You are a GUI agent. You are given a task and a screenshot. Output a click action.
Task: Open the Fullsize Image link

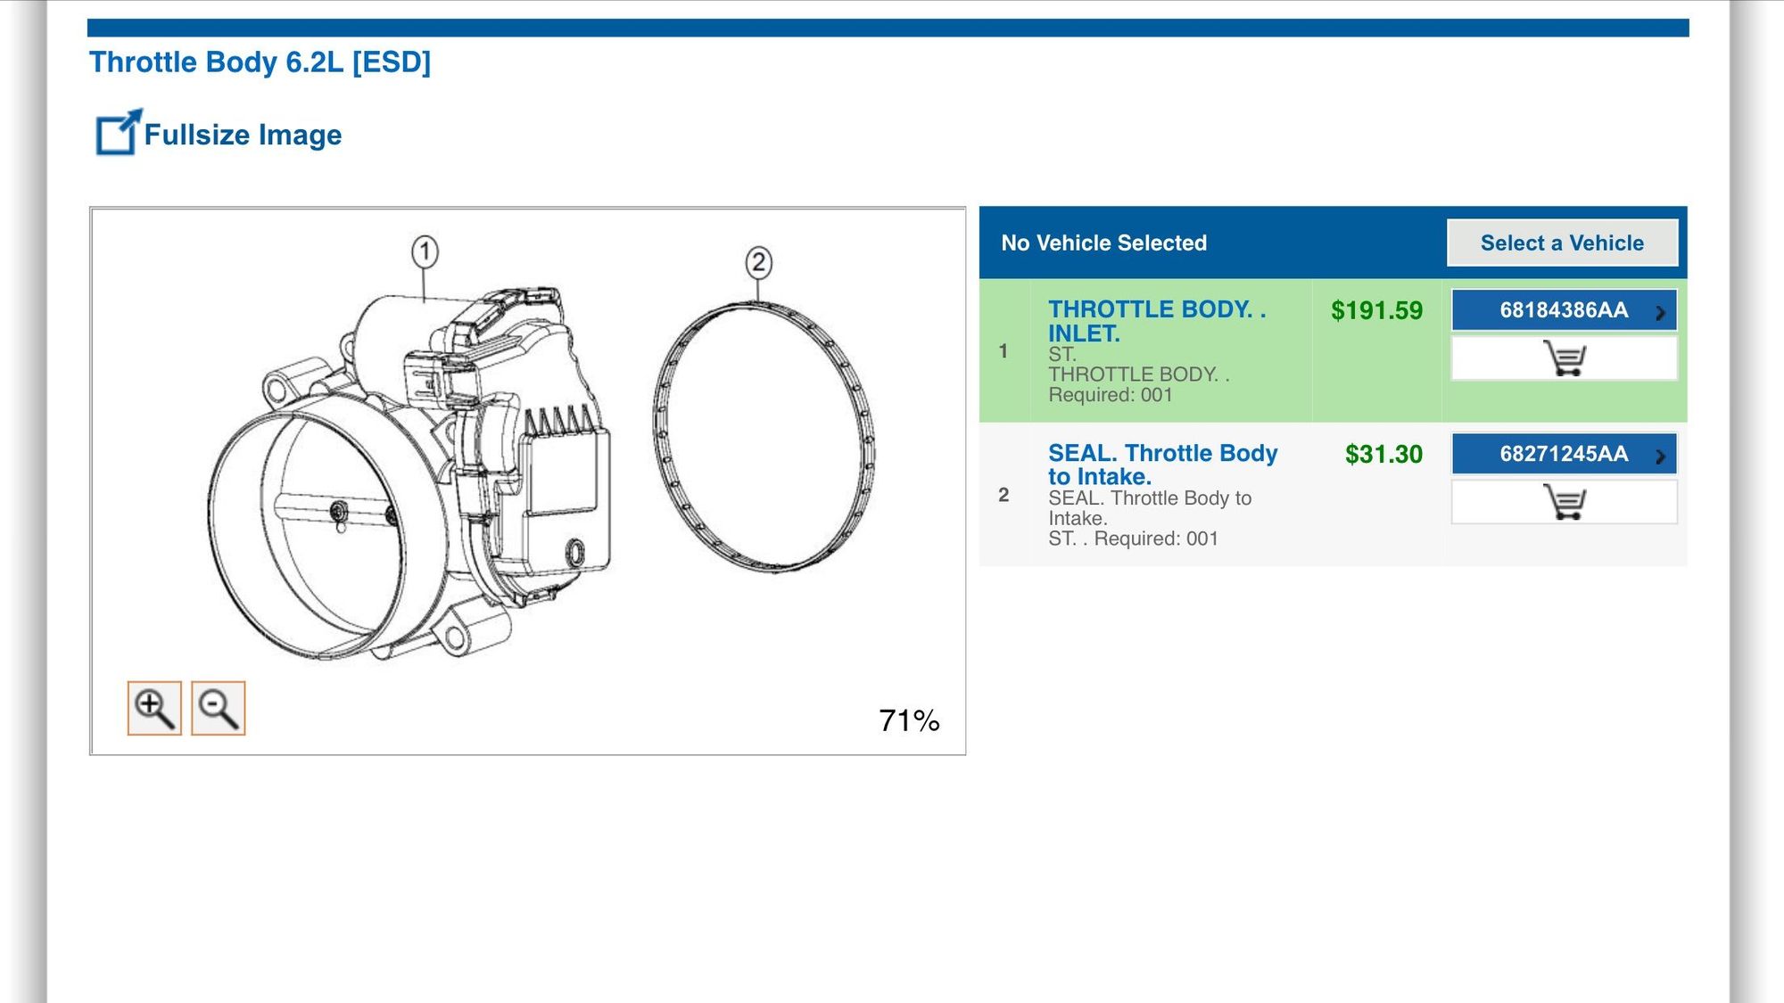[x=243, y=135]
